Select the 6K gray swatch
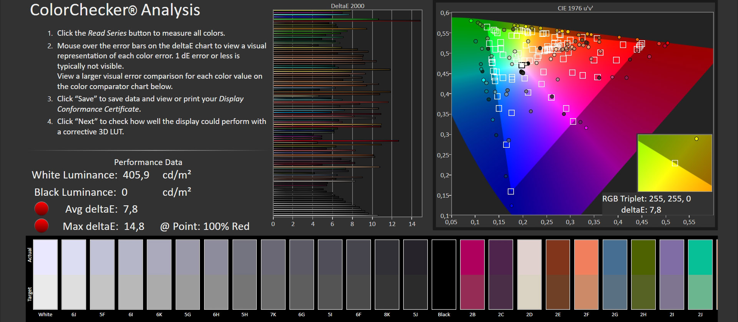 (x=159, y=274)
